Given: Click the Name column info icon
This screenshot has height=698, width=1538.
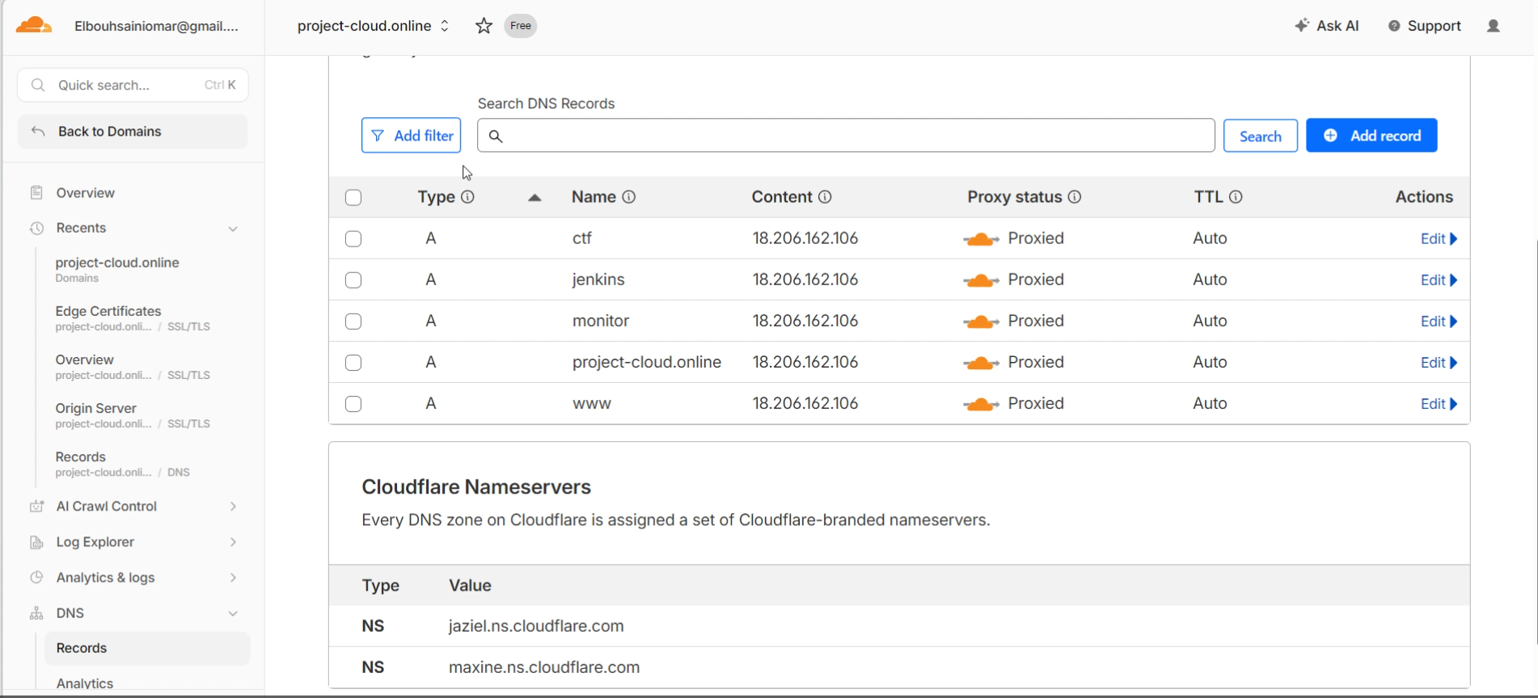Looking at the screenshot, I should click(628, 197).
